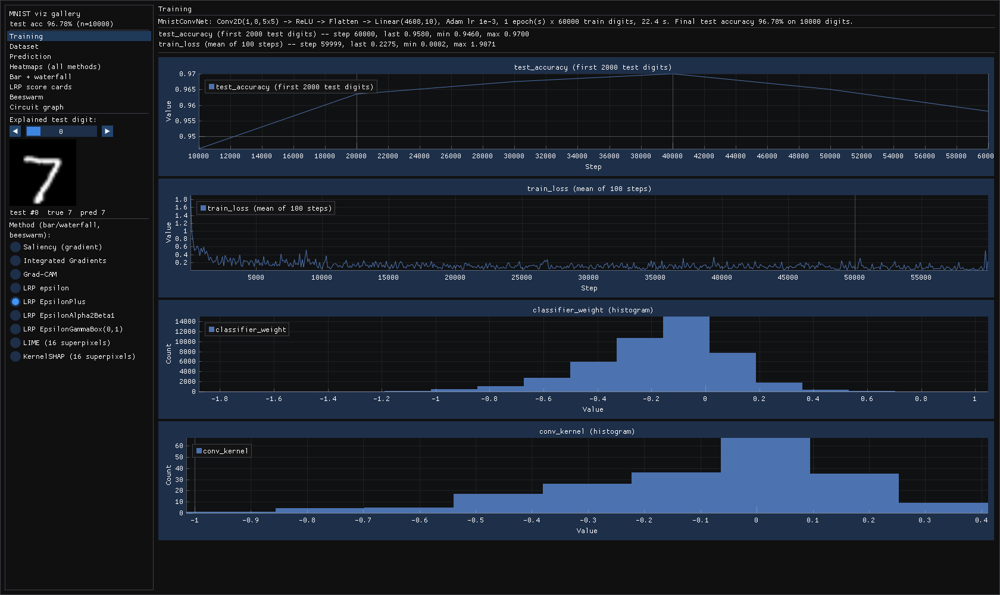Click the 'test acc 96.78% (n=10000)' text
This screenshot has height=595, width=1000.
(x=61, y=24)
